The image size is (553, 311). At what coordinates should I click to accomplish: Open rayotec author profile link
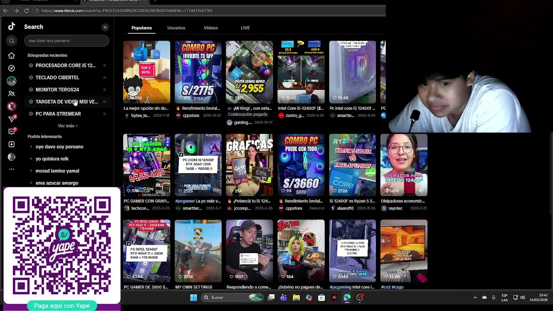coord(395,208)
